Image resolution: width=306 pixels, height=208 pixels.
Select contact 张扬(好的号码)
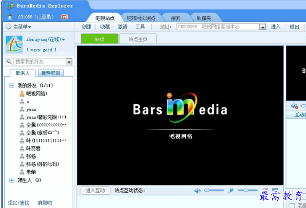click(x=42, y=164)
